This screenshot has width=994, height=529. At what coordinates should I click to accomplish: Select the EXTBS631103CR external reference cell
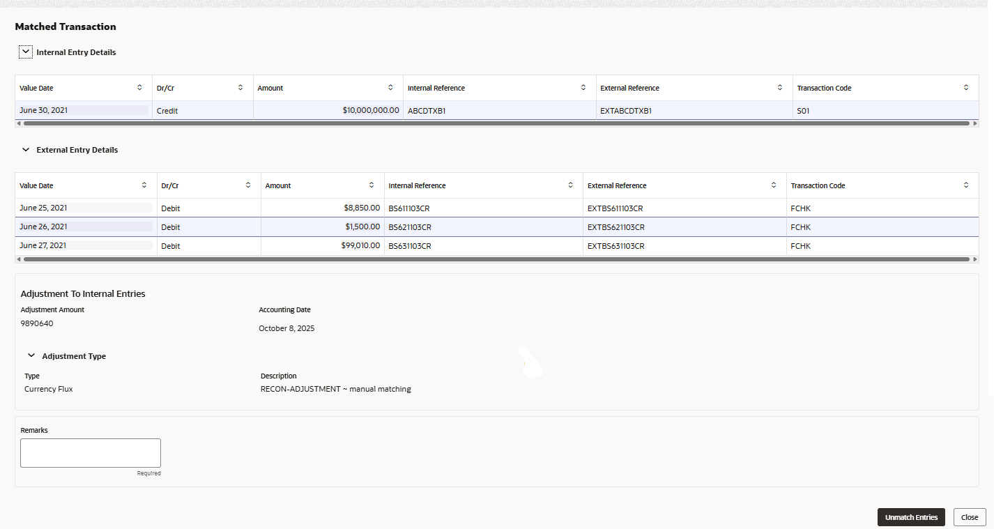click(x=685, y=245)
